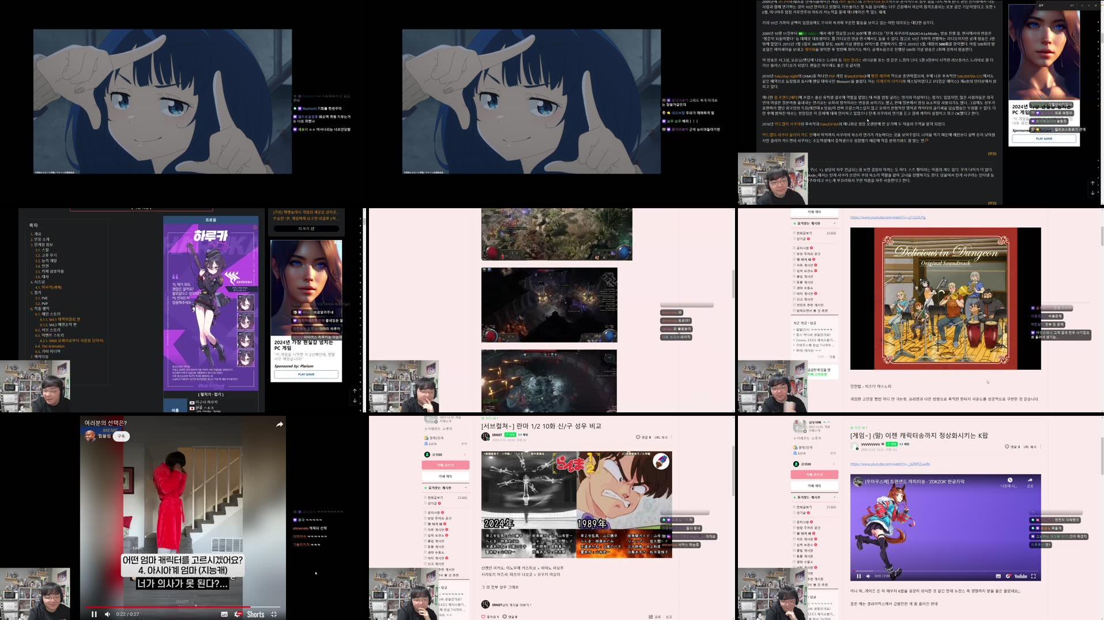This screenshot has width=1104, height=620.
Task: Open the Shorts channel avatar
Action: pos(91,436)
